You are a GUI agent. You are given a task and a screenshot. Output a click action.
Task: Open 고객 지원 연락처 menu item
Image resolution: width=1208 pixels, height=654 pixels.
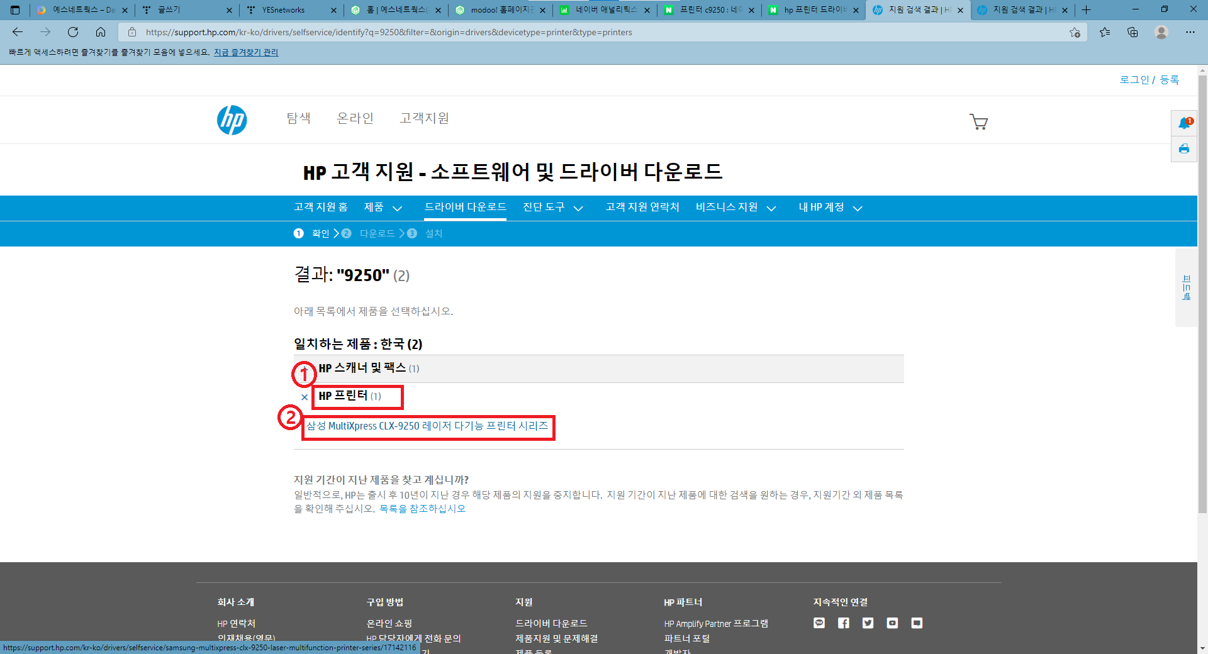(642, 208)
